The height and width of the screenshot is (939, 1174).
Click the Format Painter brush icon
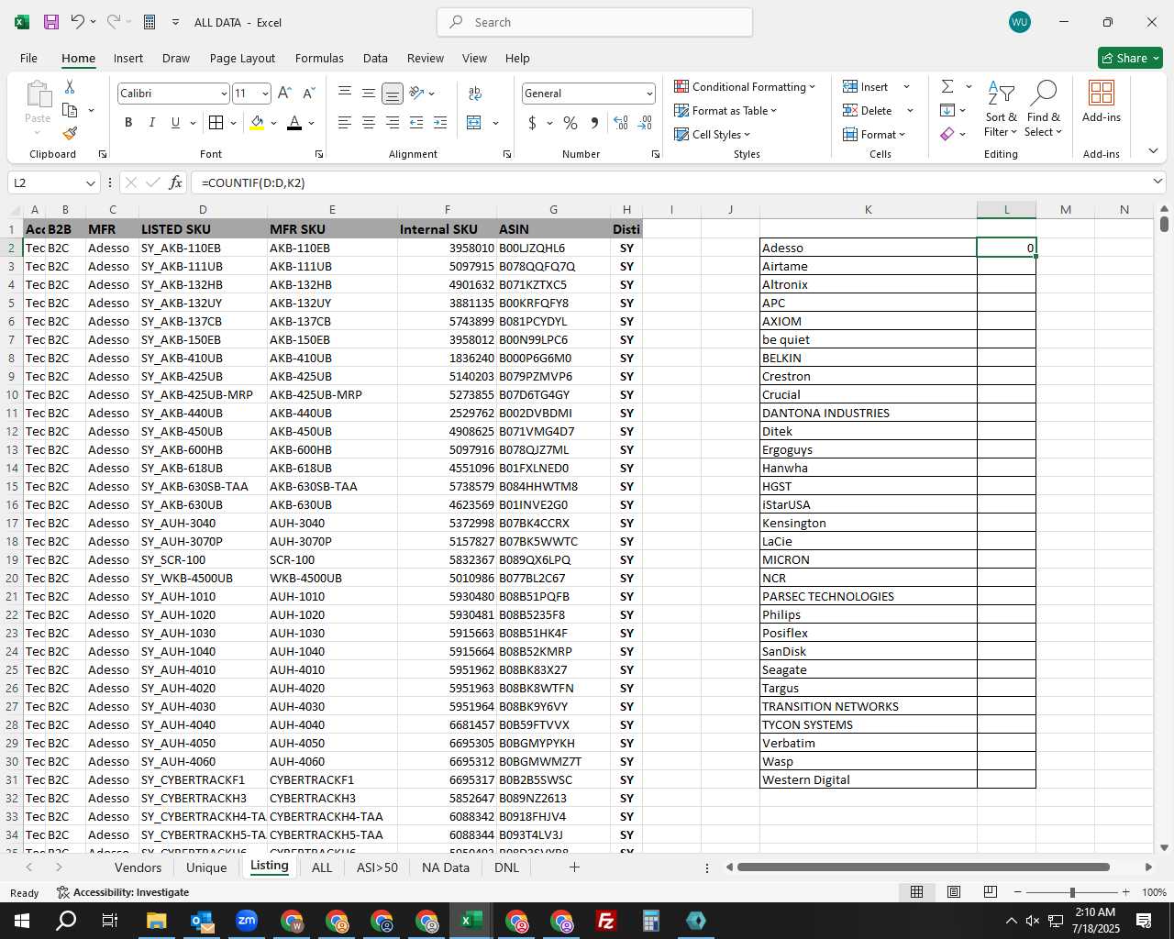(70, 134)
